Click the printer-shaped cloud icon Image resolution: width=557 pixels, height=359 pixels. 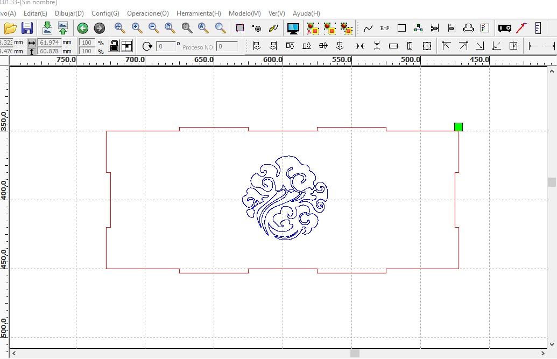coord(468,28)
